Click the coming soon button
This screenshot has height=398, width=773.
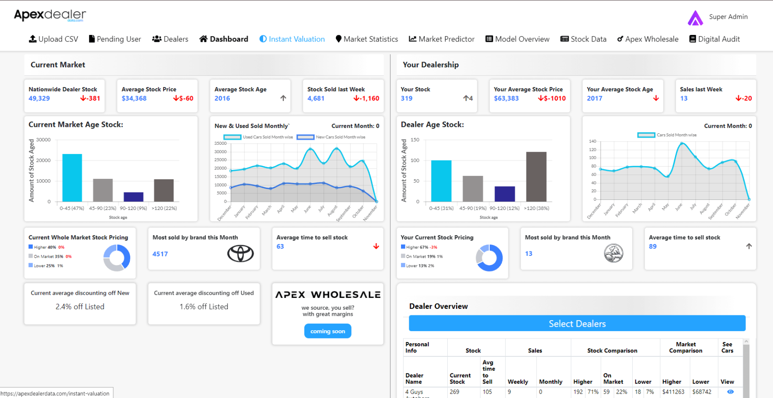pos(328,332)
